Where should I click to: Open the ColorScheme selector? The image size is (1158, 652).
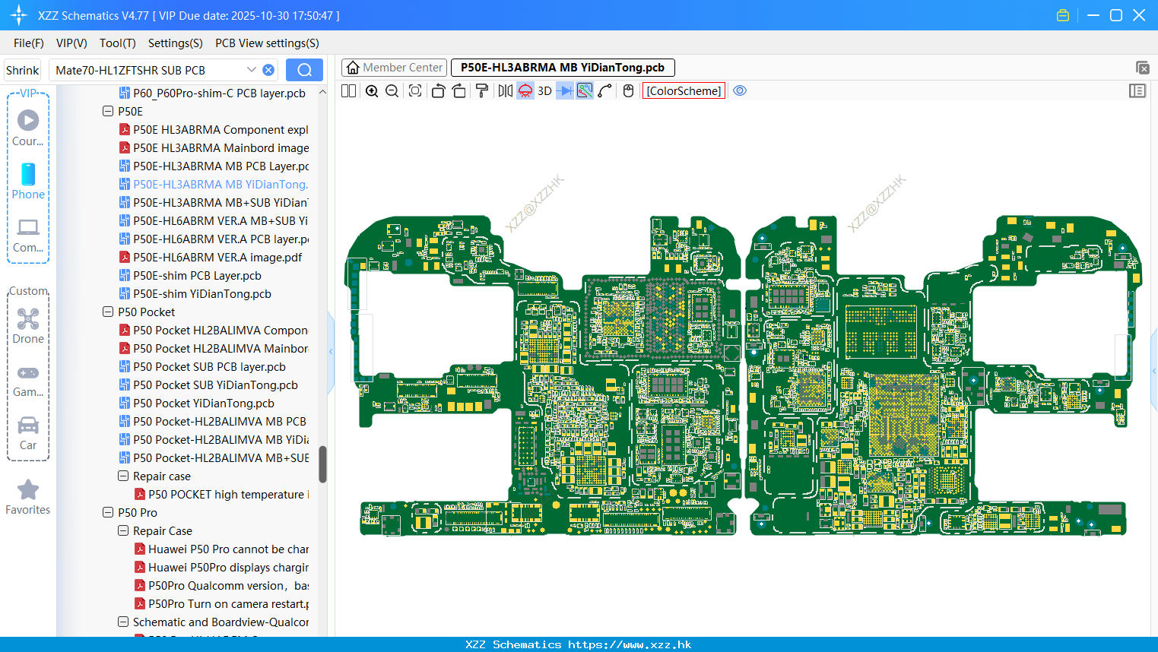(684, 90)
